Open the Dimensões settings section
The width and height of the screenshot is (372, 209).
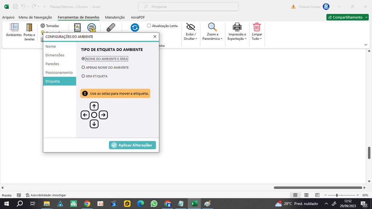(x=55, y=55)
